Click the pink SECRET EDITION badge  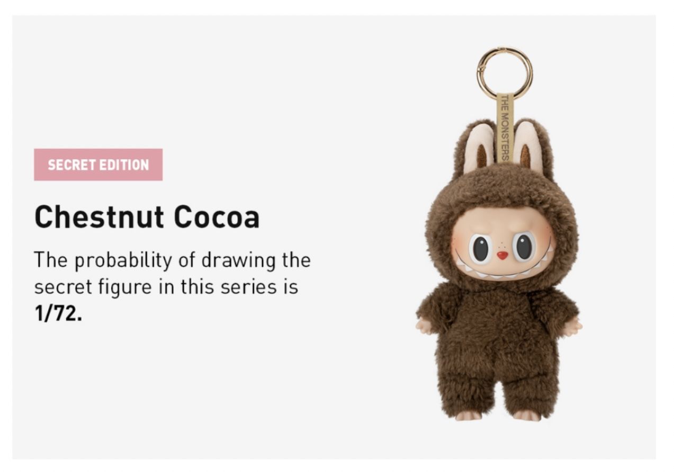[x=98, y=165]
